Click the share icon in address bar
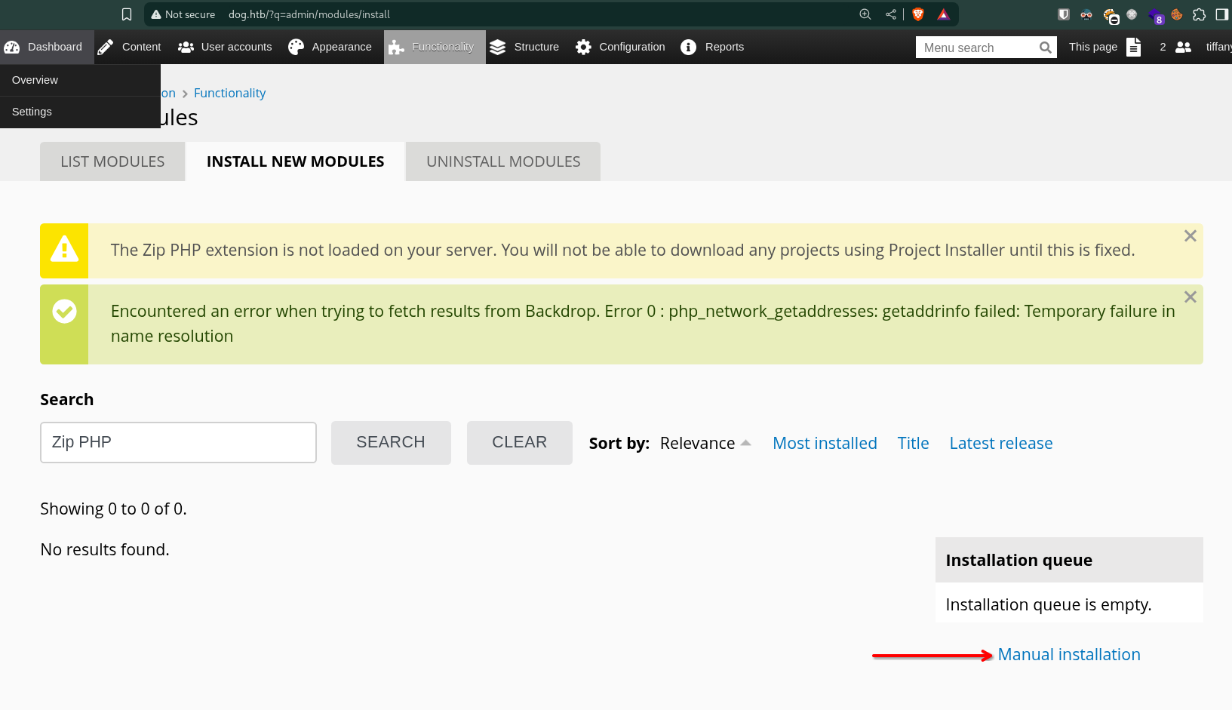This screenshot has height=710, width=1232. pyautogui.click(x=891, y=14)
